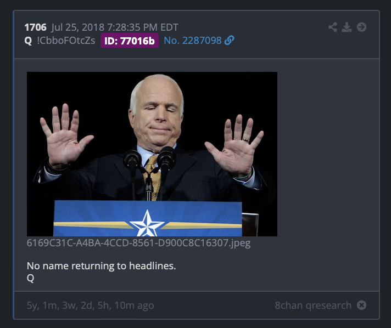Viewport: 391px width, 328px height.
Task: Click the bold Q author name in header
Action: pyautogui.click(x=28, y=41)
